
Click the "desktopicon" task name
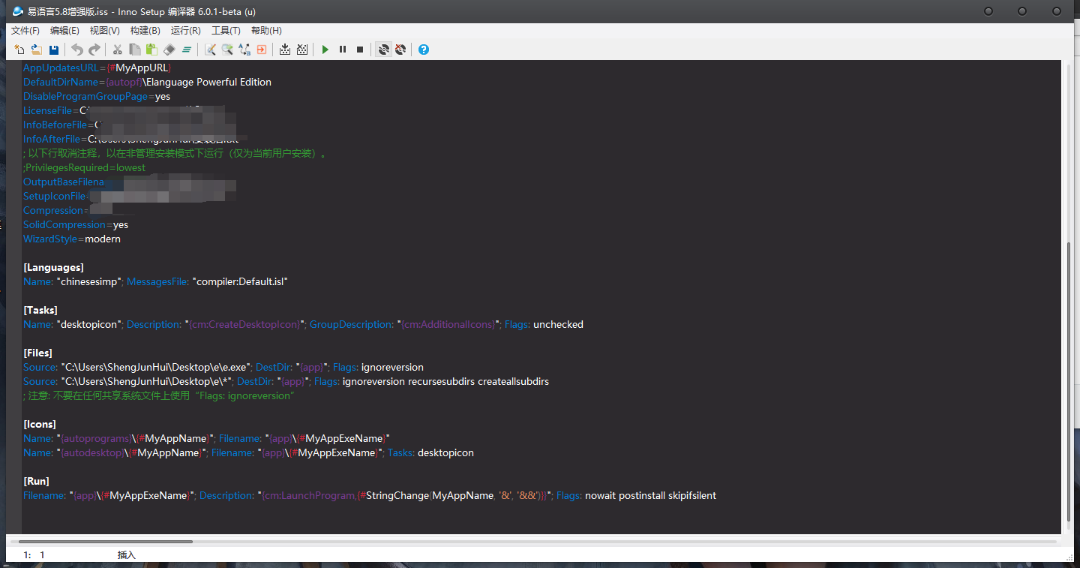[89, 325]
